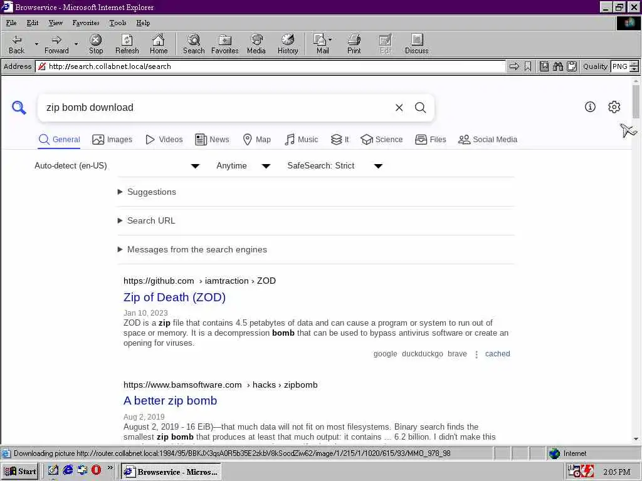Open the Search pane from toolbar
Screen dimensions: 642x481
pyautogui.click(x=194, y=44)
